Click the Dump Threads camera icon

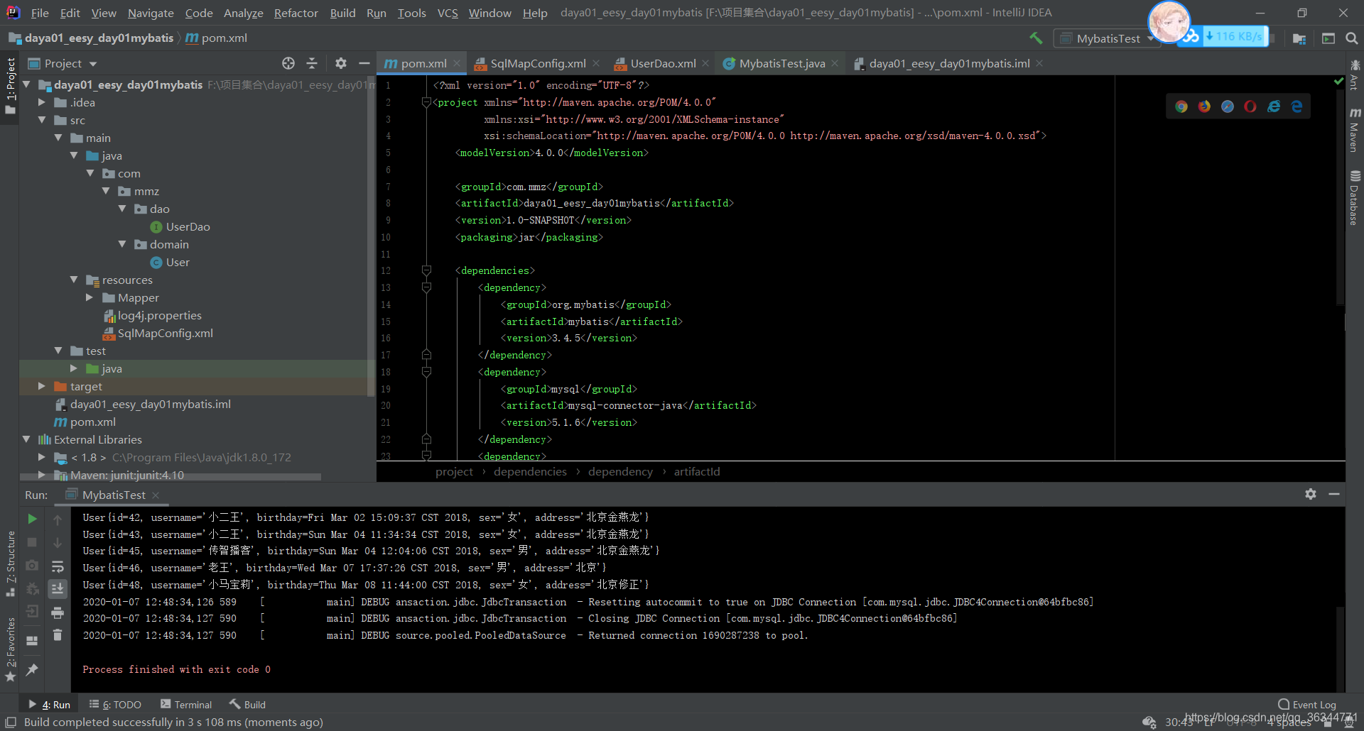point(32,566)
